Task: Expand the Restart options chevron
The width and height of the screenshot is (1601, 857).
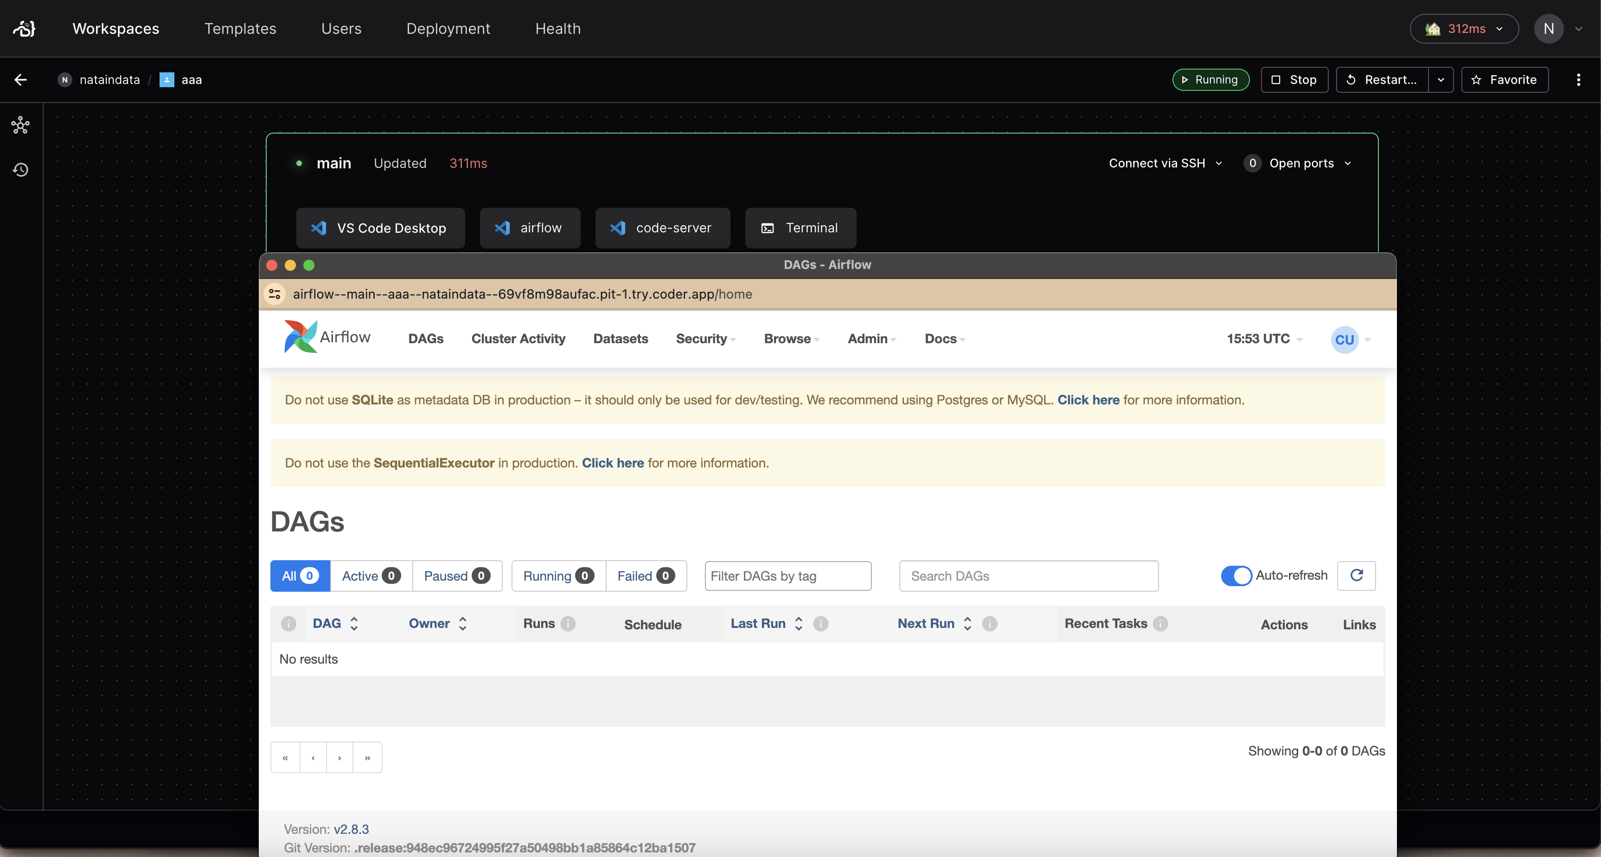Action: 1440,80
